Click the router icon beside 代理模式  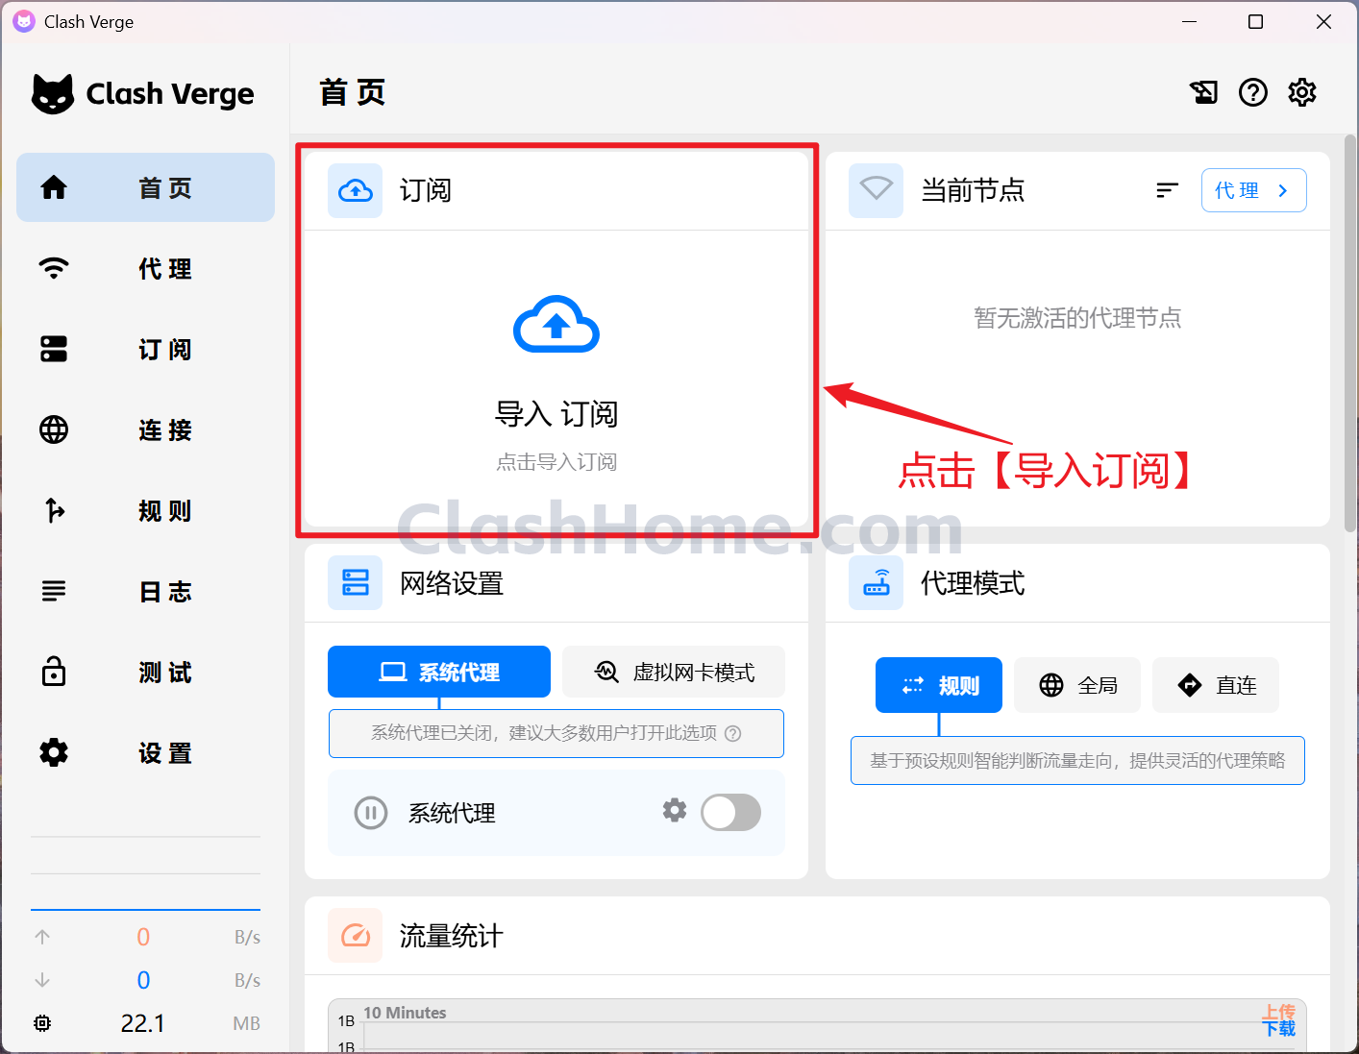[x=877, y=582]
